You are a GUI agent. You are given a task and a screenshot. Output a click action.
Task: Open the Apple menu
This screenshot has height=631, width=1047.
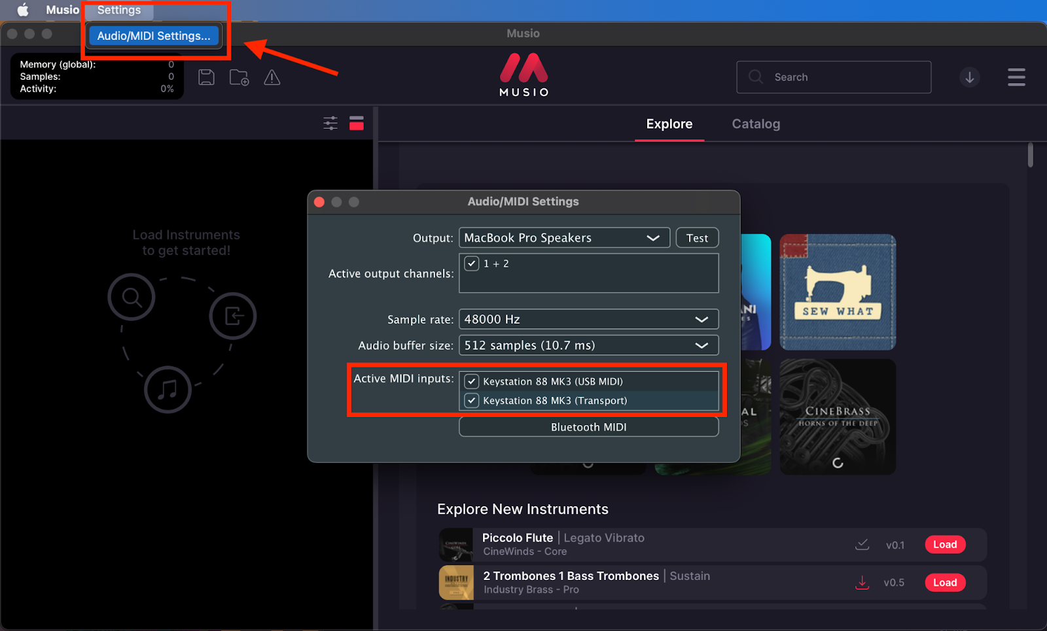pyautogui.click(x=23, y=10)
